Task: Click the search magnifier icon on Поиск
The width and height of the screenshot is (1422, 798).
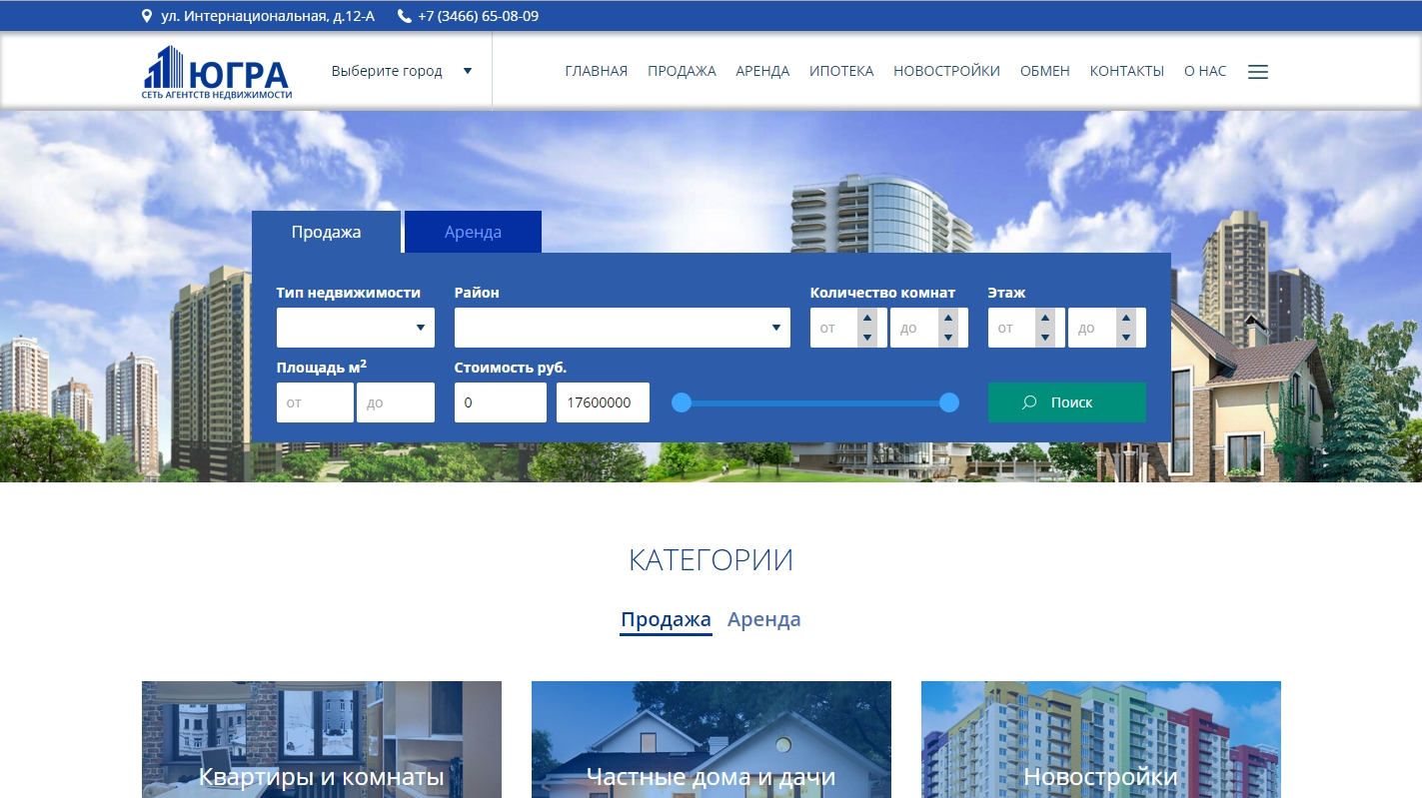Action: pos(1029,402)
